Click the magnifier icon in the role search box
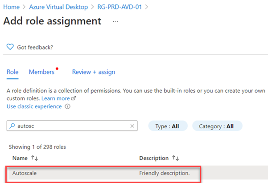The width and height of the screenshot is (268, 183). click(x=12, y=126)
